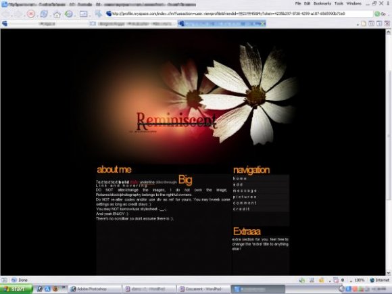Click the 'home' navigation link
Viewport: 392px width, 294px height.
tap(239, 178)
